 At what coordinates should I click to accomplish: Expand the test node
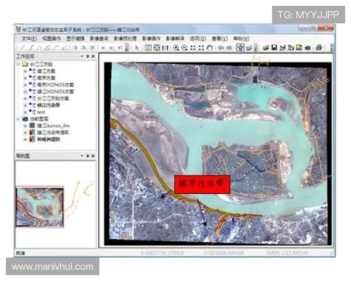[25, 112]
